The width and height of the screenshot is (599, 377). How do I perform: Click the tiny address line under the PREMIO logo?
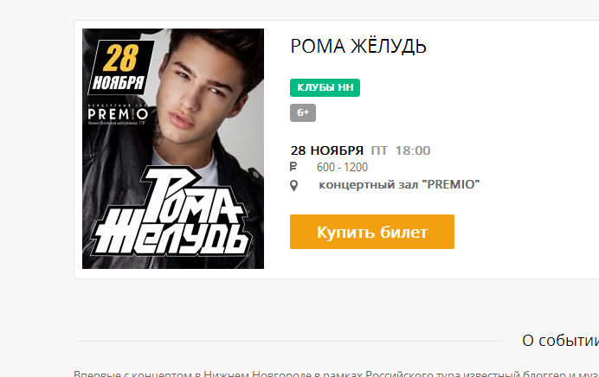[x=117, y=124]
